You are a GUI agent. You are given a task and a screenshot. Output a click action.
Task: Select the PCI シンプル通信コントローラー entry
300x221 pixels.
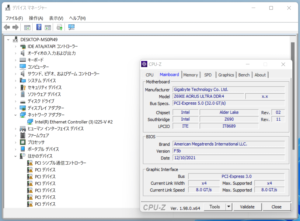point(61,163)
